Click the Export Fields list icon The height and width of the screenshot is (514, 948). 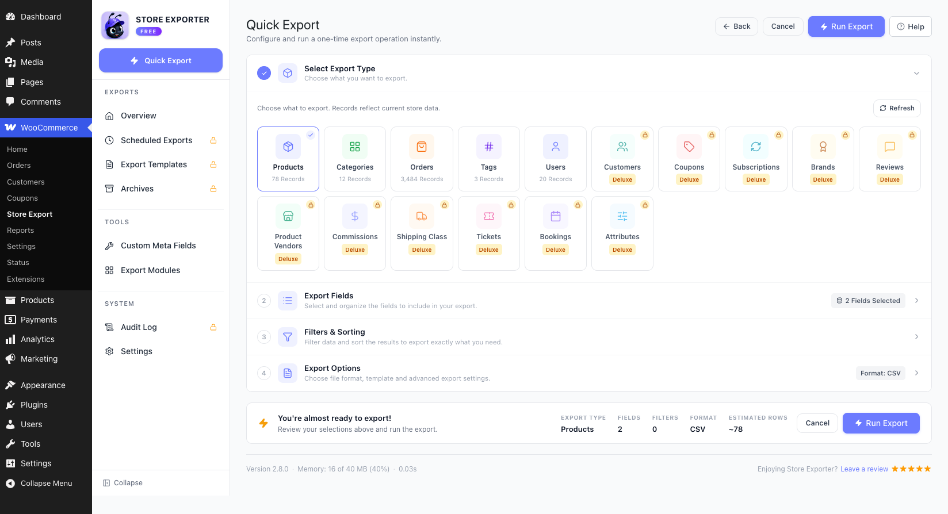pyautogui.click(x=288, y=301)
